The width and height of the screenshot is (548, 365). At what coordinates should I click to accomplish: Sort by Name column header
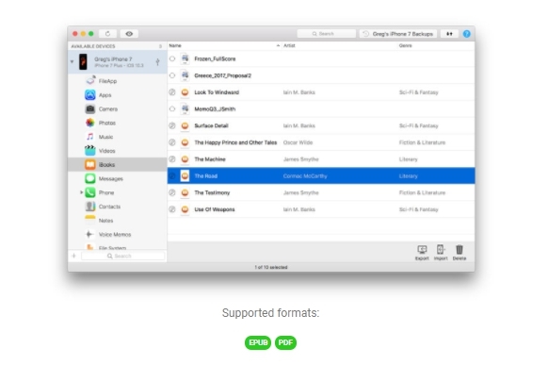pyautogui.click(x=224, y=46)
